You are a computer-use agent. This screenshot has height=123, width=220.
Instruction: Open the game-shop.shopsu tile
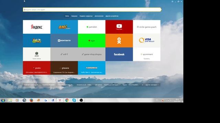(x=92, y=54)
